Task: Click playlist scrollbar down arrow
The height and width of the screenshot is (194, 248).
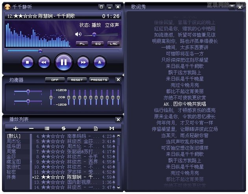Action: pyautogui.click(x=118, y=187)
